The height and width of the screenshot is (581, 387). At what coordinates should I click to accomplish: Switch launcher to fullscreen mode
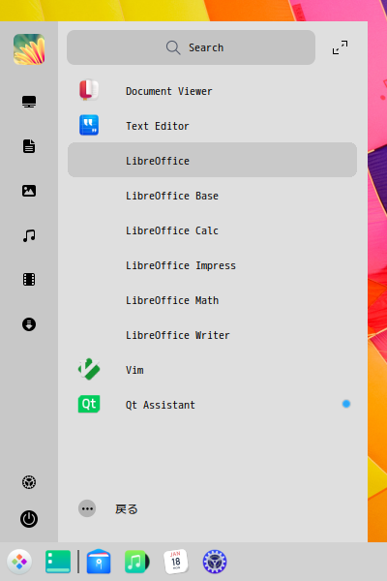point(340,47)
